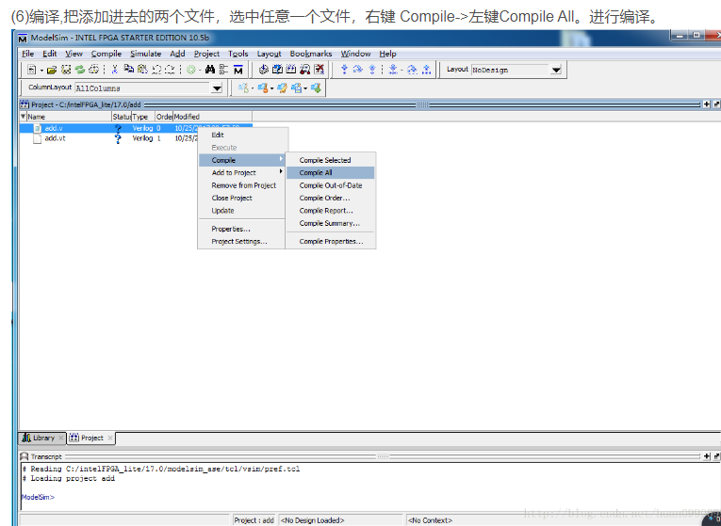This screenshot has width=721, height=526.
Task: Click the green Reload toolbar icon
Action: tap(79, 70)
